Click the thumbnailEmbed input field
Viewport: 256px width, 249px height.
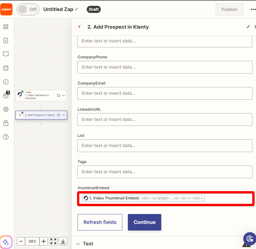coord(166,199)
